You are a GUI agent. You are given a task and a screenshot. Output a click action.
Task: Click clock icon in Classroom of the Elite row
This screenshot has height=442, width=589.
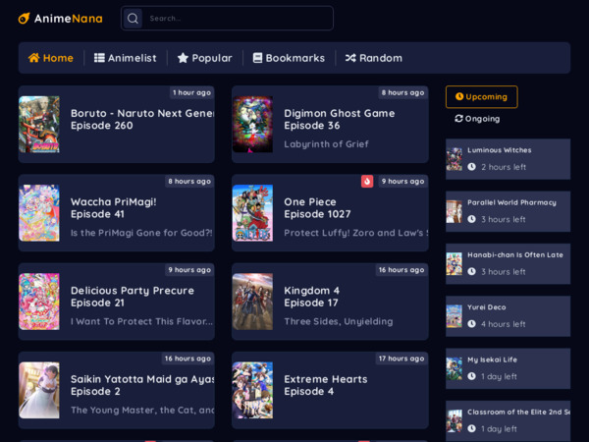(x=472, y=428)
